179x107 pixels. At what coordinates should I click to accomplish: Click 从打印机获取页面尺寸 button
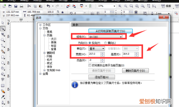tap(110, 31)
